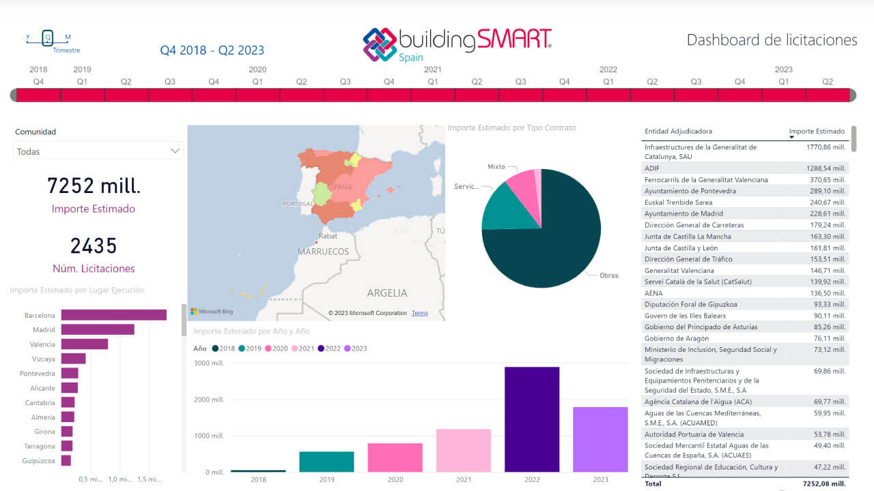Viewport: 874px width, 491px height.
Task: Select the 2020 Q4 timeline segment
Action: 389,95
